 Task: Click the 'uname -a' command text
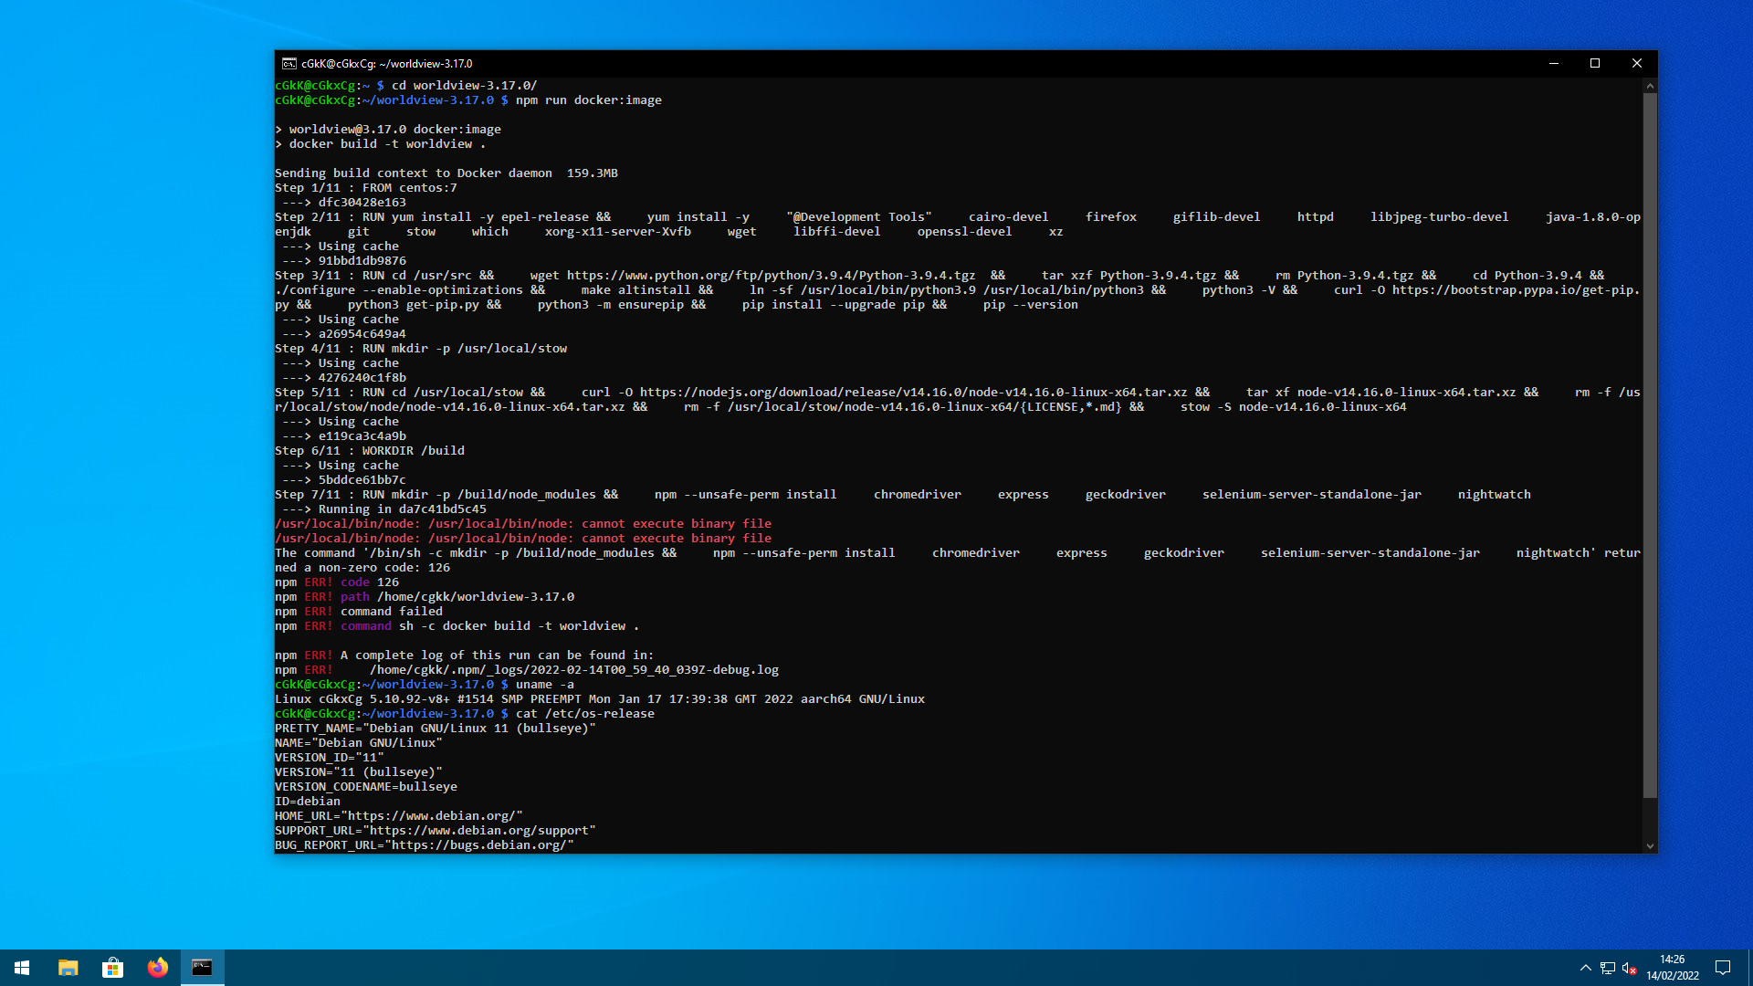click(545, 685)
